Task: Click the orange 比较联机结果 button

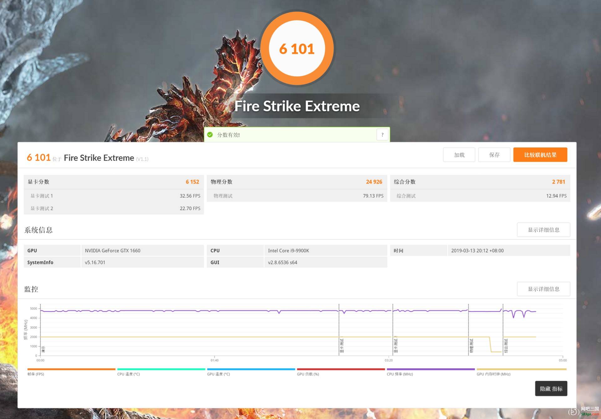Action: (x=540, y=155)
